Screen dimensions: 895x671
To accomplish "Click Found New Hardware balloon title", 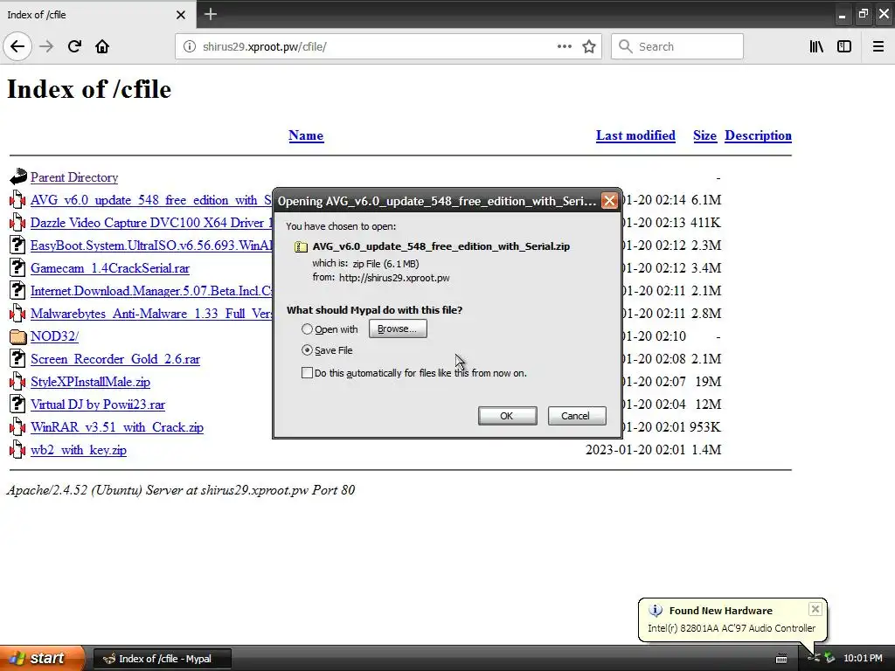I will [720, 611].
